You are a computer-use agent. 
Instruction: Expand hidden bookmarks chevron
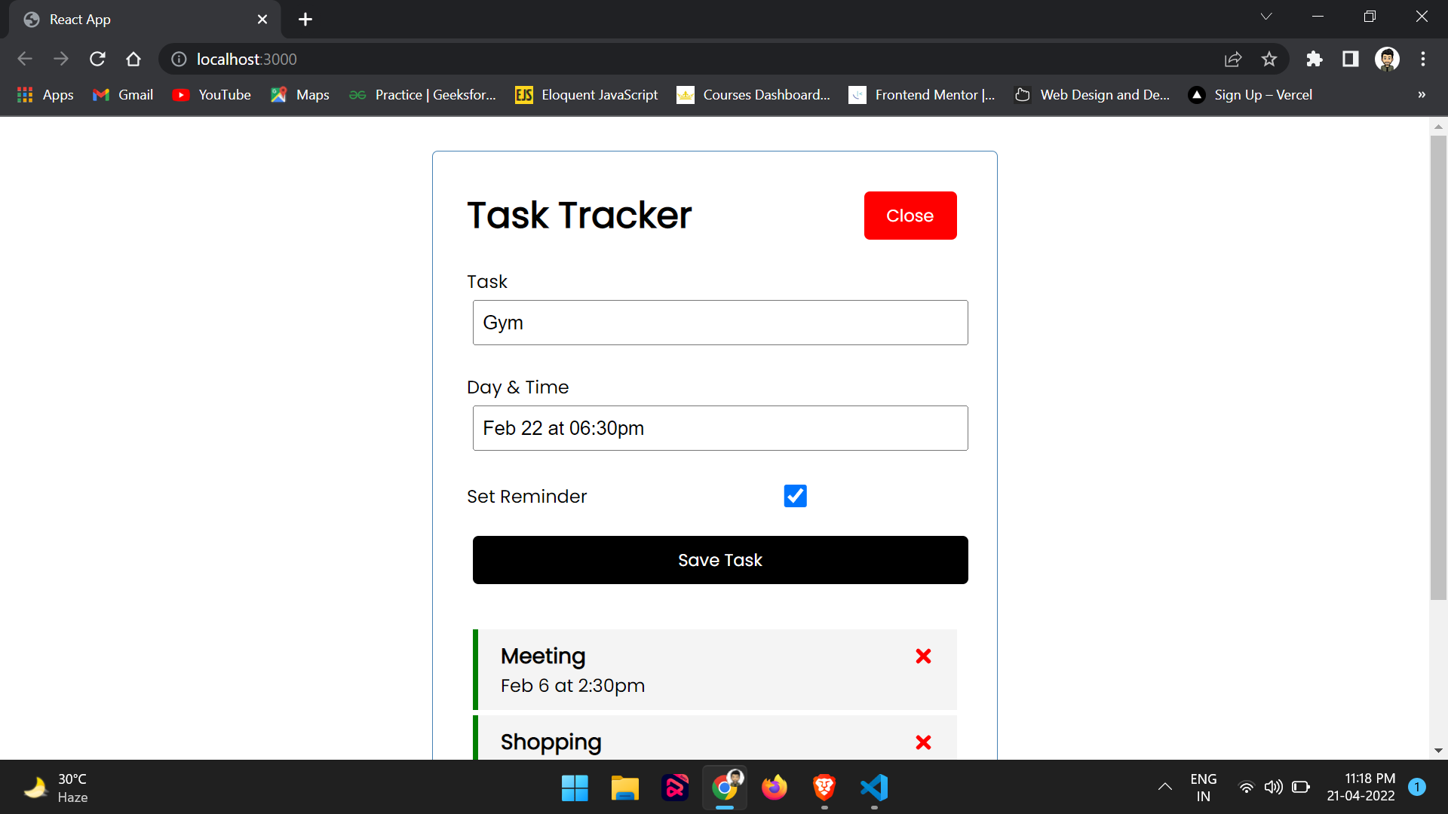click(1422, 95)
